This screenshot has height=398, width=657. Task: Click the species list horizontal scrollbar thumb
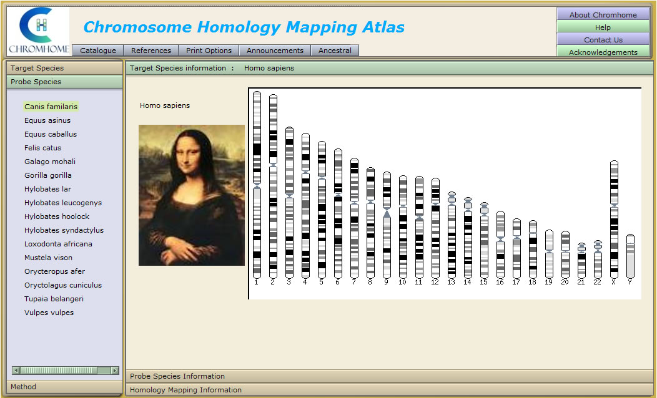pos(59,371)
